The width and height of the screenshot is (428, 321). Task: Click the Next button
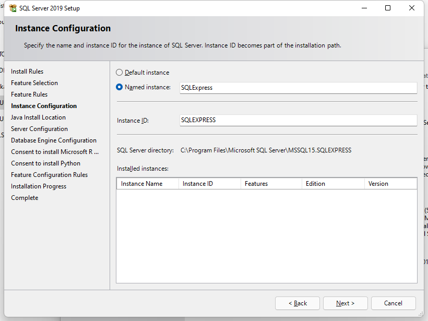point(346,303)
